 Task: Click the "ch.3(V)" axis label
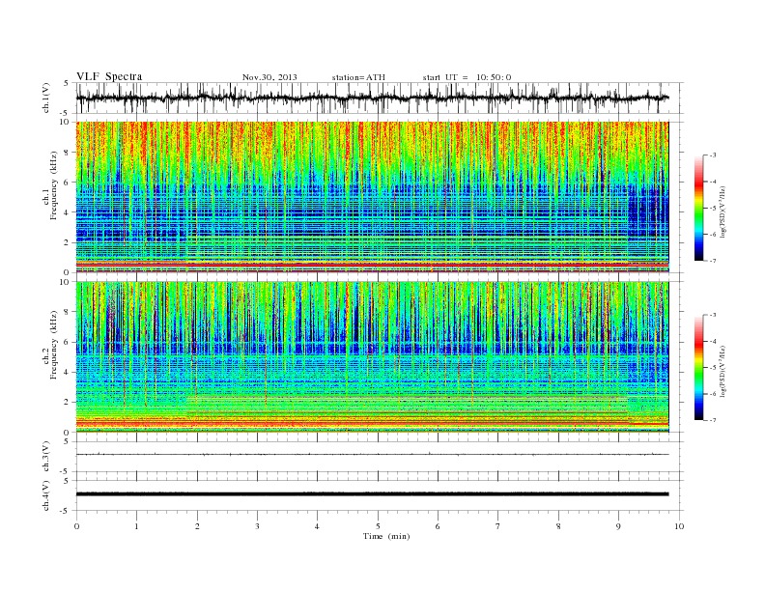[x=46, y=457]
